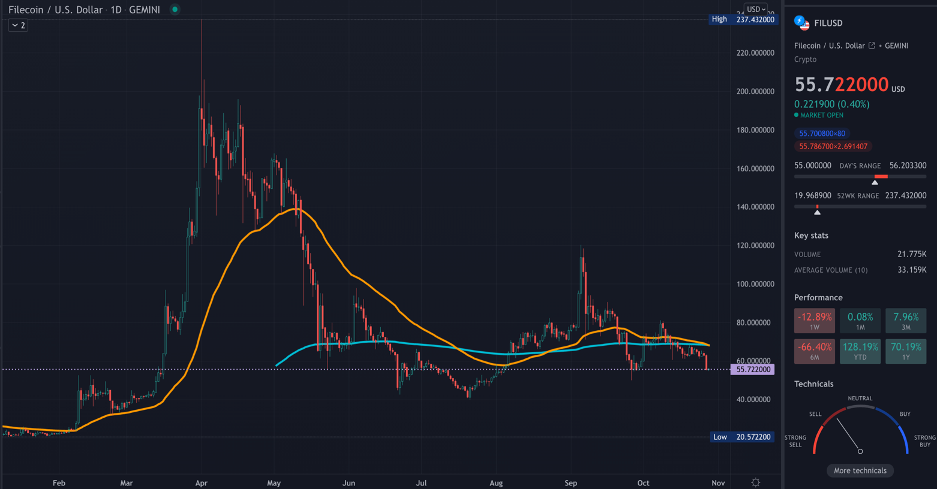Viewport: 937px width, 489px height.
Task: Click the 1D interval in the chart title
Action: coord(116,10)
